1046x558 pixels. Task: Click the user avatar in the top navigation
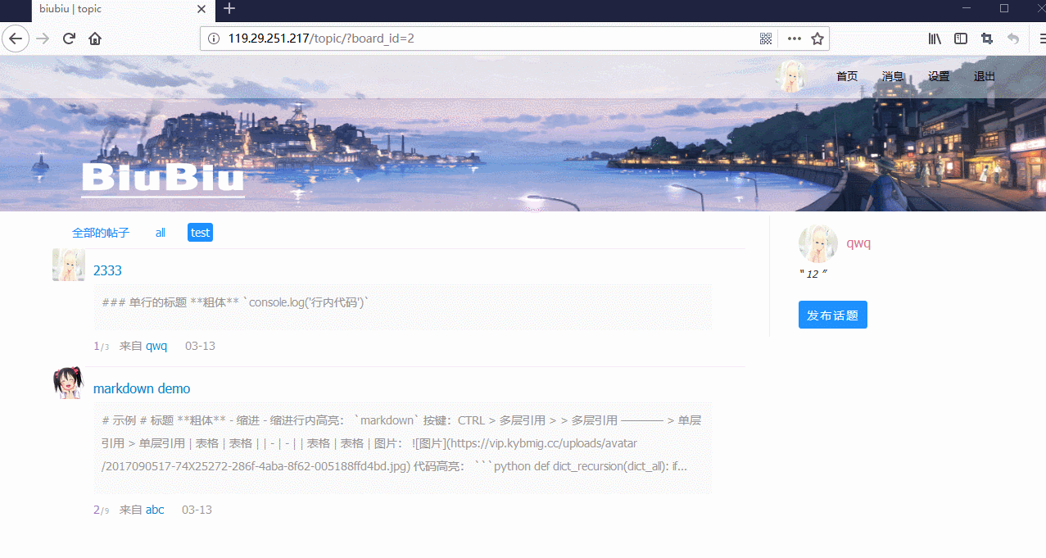coord(792,76)
